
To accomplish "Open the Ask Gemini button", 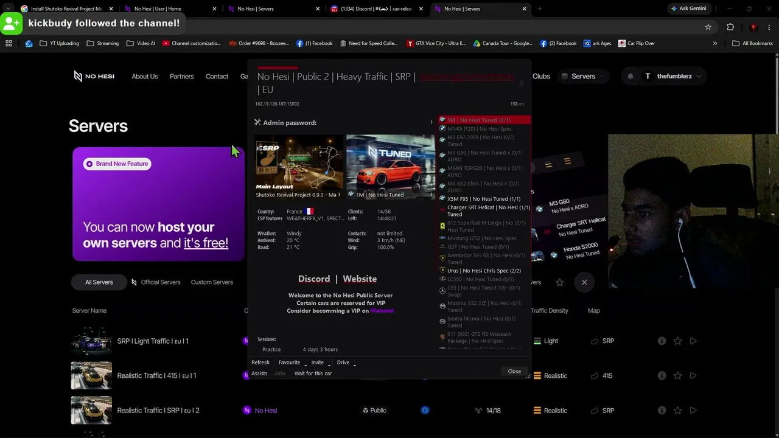I will tap(688, 9).
